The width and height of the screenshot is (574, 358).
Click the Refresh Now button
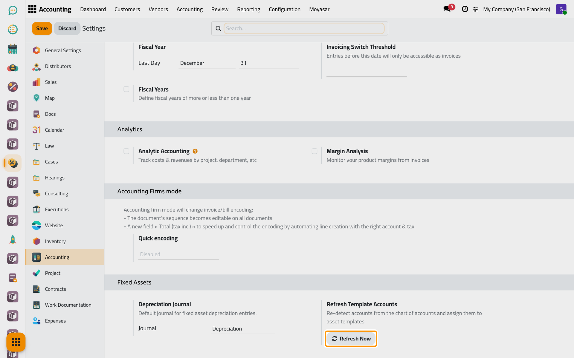click(x=351, y=339)
